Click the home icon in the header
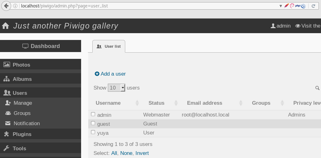321x158 pixels. tap(6, 26)
